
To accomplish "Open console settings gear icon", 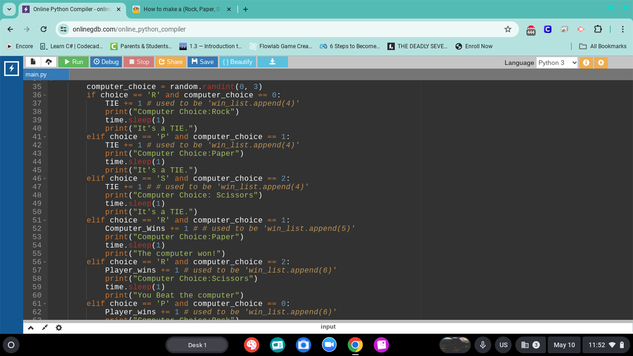I will (x=59, y=328).
